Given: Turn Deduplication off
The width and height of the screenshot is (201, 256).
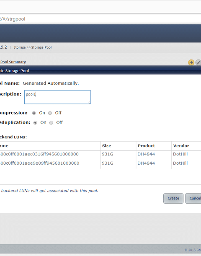Looking at the screenshot, I should pyautogui.click(x=51, y=123).
